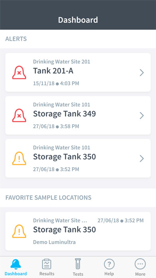
Task: Open the Help question mark icon
Action: tap(109, 264)
